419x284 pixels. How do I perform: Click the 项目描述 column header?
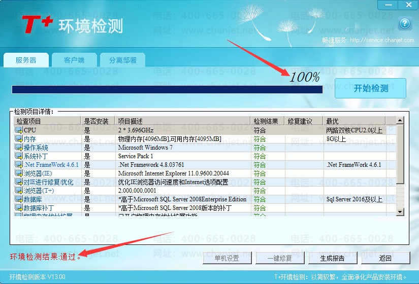(183, 121)
